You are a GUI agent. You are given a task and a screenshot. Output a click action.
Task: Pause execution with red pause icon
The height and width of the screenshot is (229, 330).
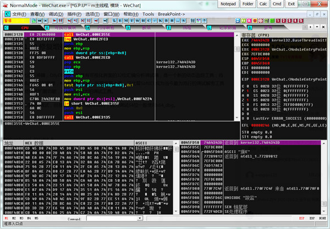click(x=61, y=21)
